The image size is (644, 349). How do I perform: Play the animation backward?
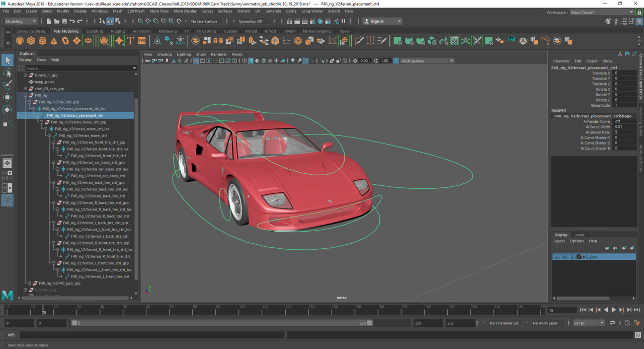pyautogui.click(x=606, y=310)
